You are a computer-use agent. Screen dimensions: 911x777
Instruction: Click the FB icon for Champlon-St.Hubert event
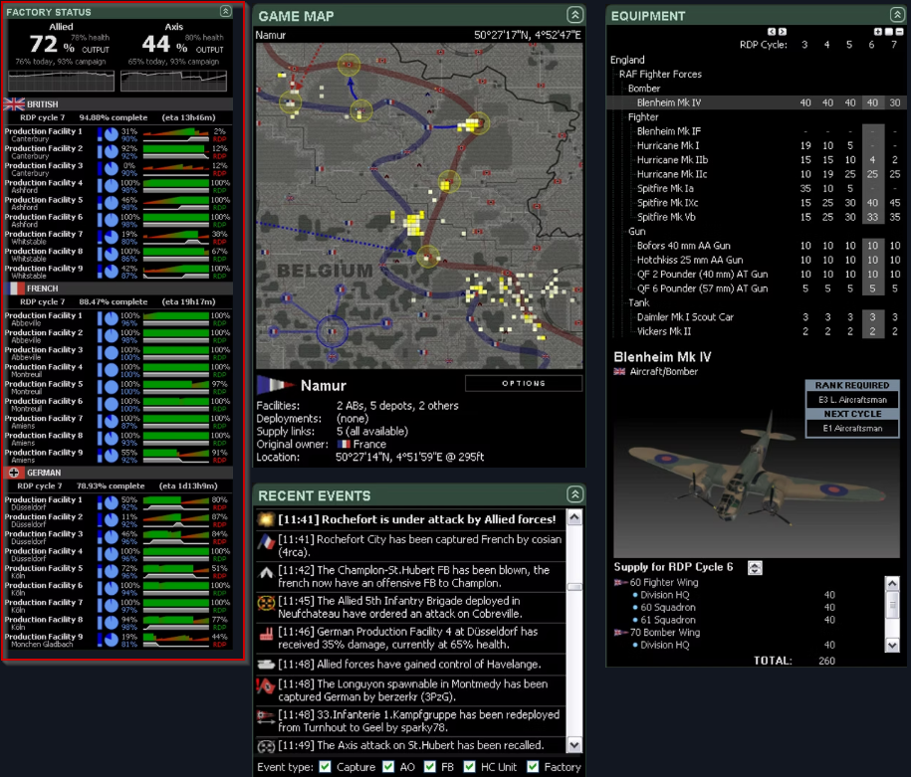click(x=266, y=573)
